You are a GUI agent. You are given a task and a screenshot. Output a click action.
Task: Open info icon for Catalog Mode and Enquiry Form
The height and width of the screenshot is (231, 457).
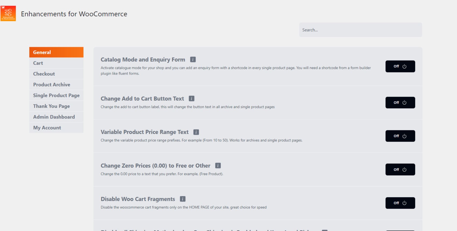coord(193,59)
